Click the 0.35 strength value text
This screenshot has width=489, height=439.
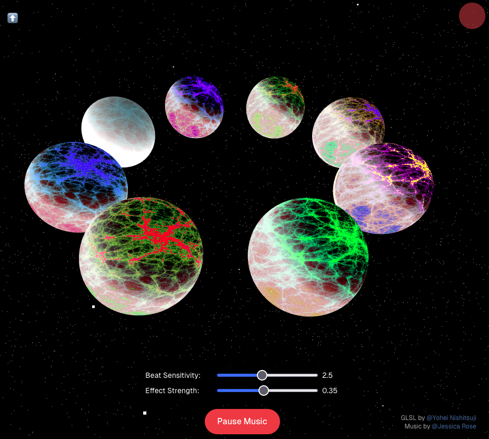click(x=329, y=391)
